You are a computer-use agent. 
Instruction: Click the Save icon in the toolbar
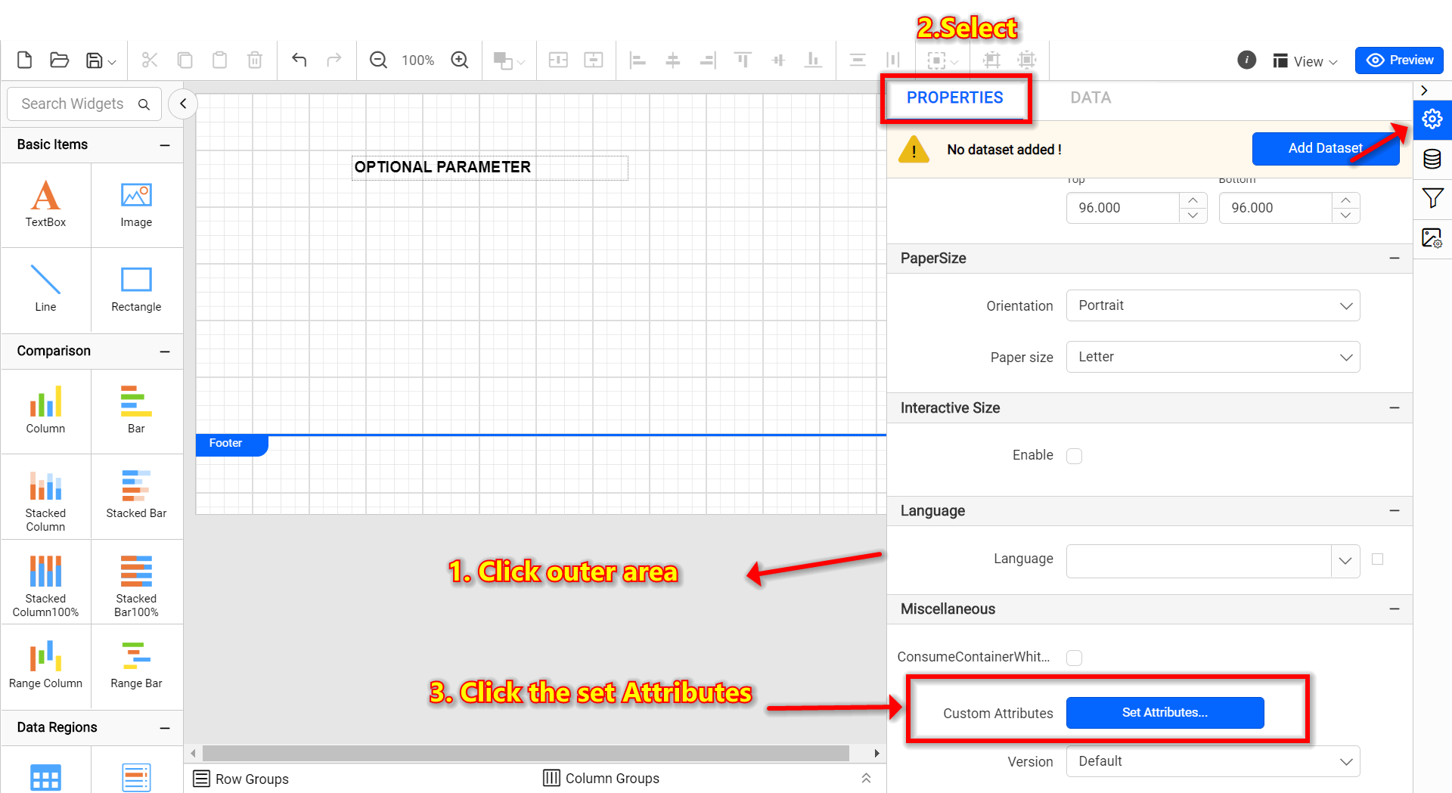(x=94, y=60)
